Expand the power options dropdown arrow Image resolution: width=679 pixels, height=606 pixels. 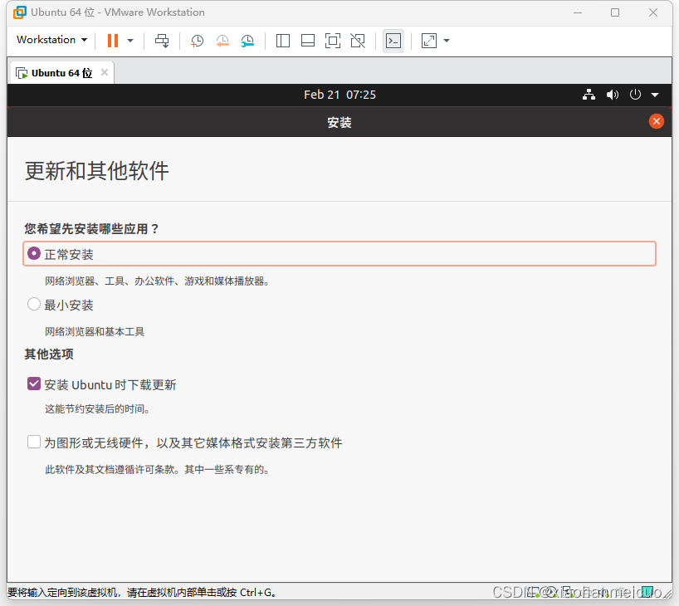point(130,41)
